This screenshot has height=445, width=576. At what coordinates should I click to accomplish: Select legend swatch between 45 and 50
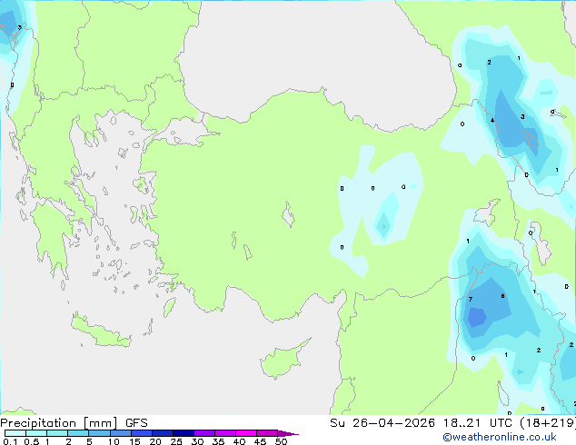pyautogui.click(x=267, y=433)
